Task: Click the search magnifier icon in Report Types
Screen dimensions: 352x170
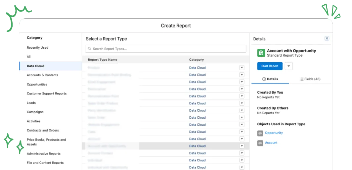Action: click(90, 49)
